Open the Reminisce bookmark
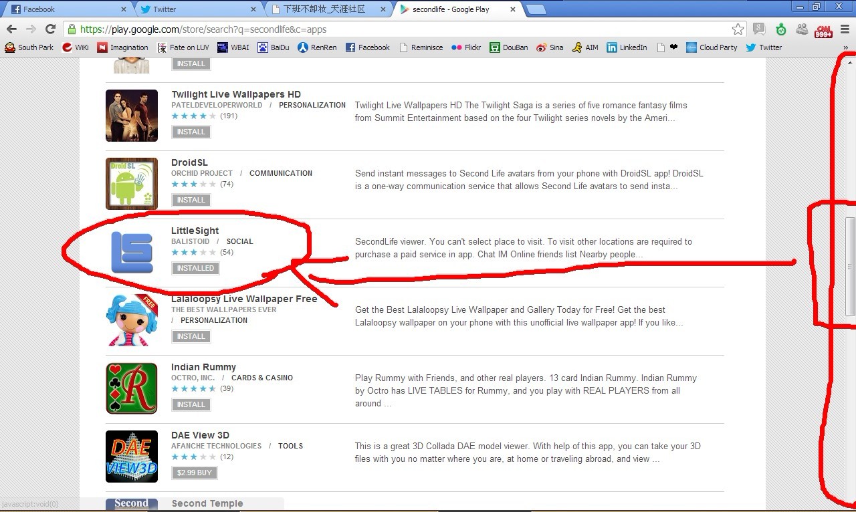 click(x=421, y=47)
